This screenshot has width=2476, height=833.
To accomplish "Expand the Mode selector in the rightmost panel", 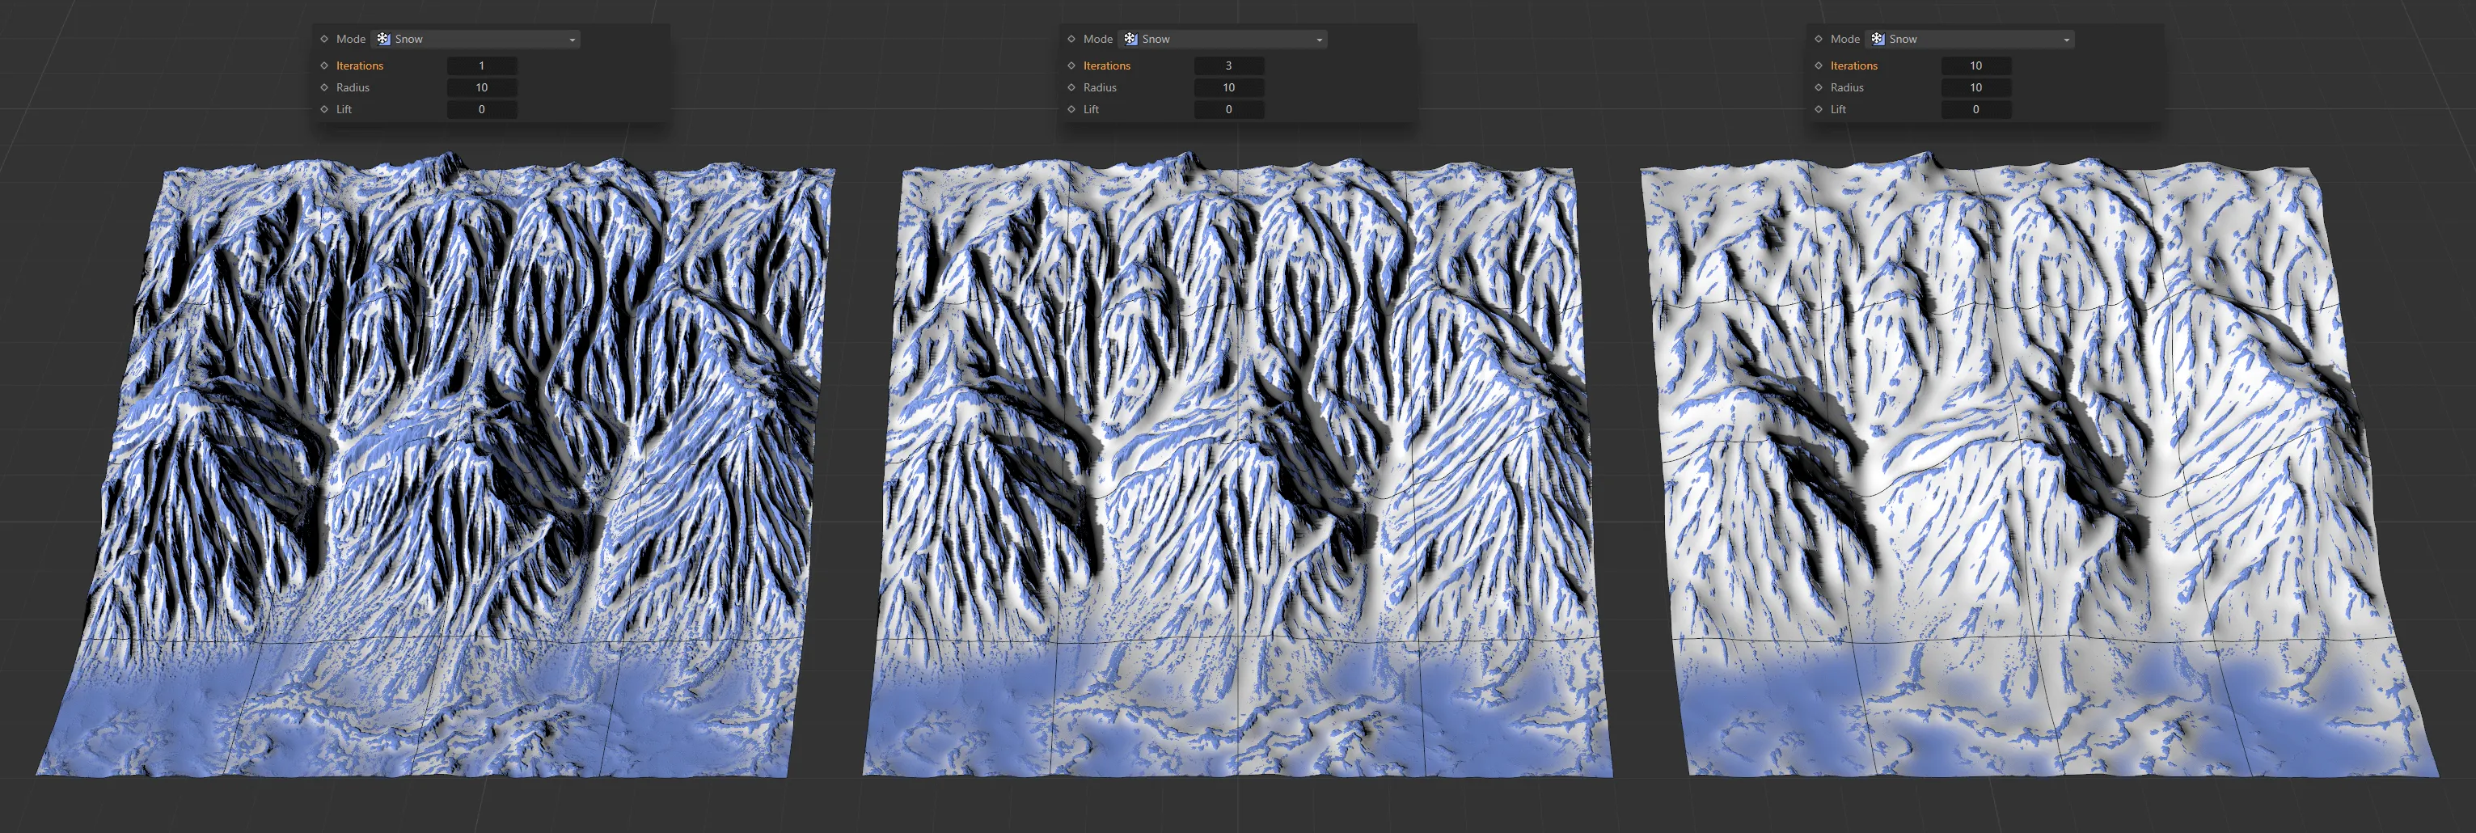I will pos(2067,39).
